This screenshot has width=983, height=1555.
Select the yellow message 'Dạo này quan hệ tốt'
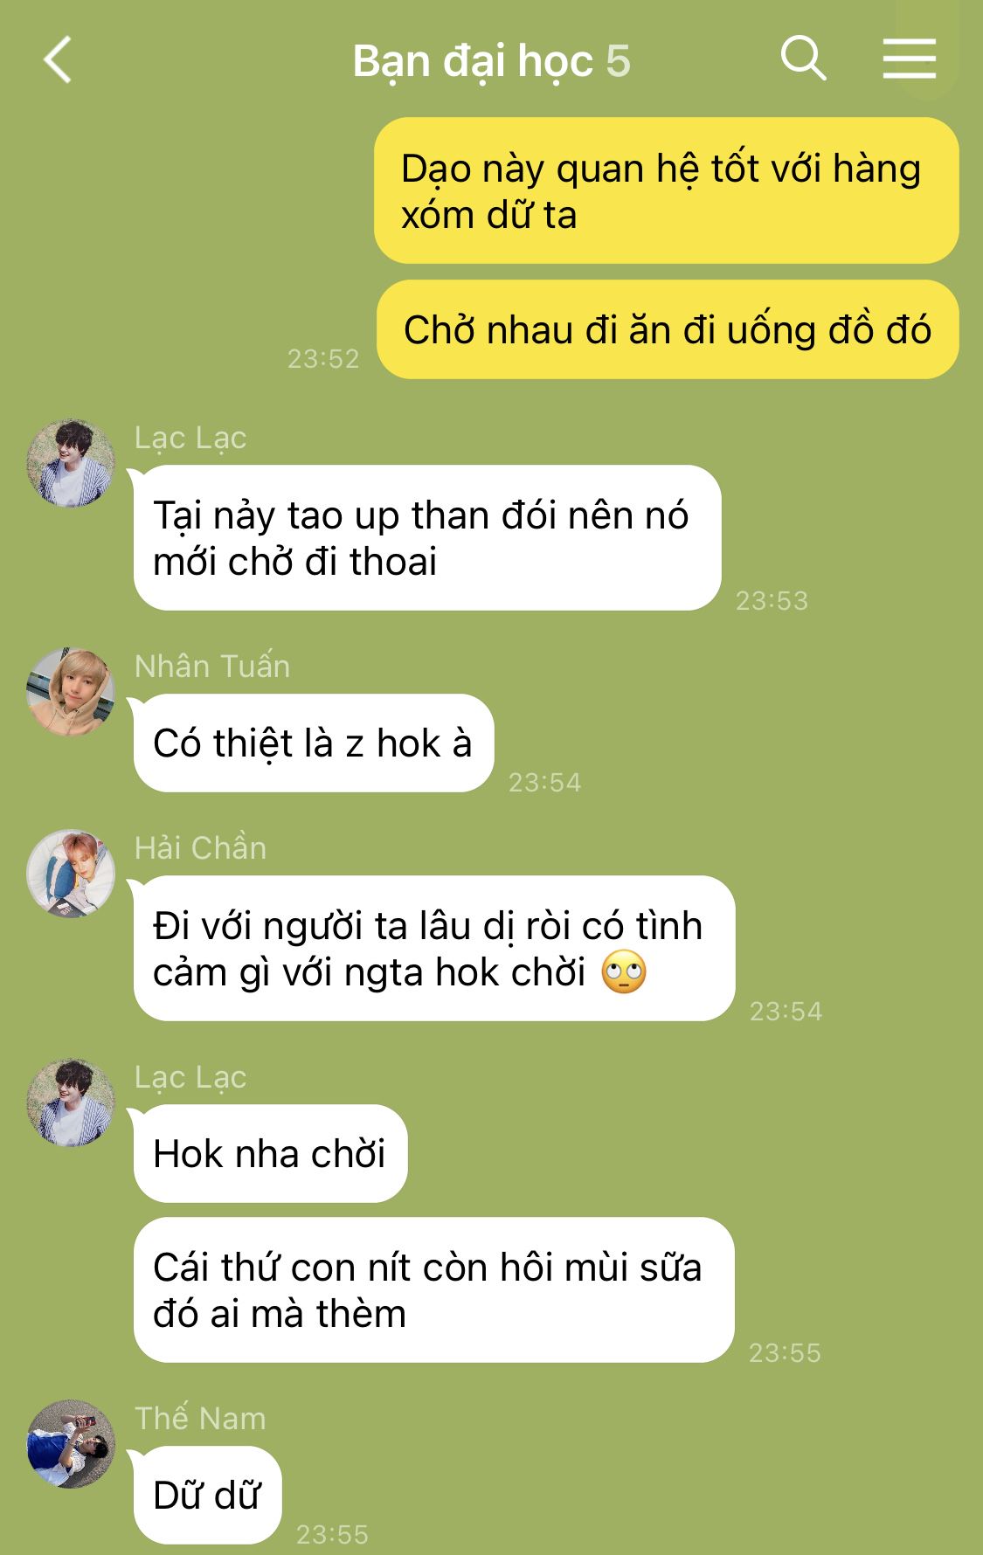pyautogui.click(x=667, y=190)
